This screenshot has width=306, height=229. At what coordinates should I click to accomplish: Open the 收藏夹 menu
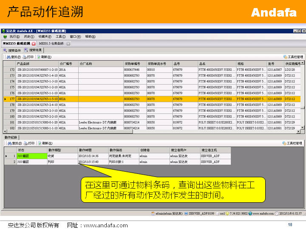click(44, 37)
